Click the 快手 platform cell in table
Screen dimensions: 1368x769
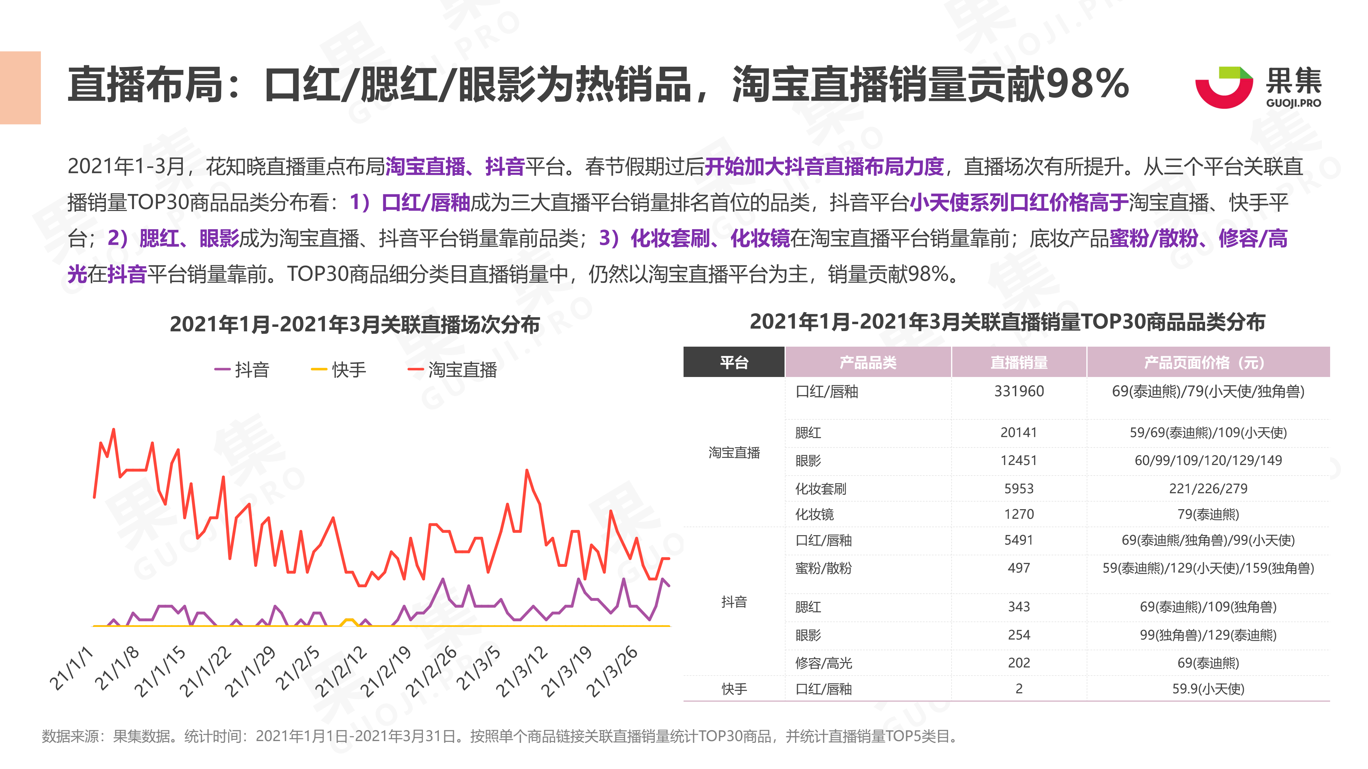734,689
